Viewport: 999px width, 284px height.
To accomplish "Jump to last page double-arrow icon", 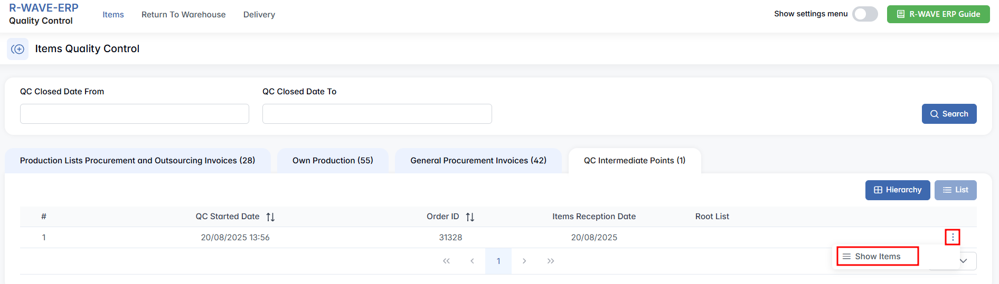I will click(x=551, y=261).
